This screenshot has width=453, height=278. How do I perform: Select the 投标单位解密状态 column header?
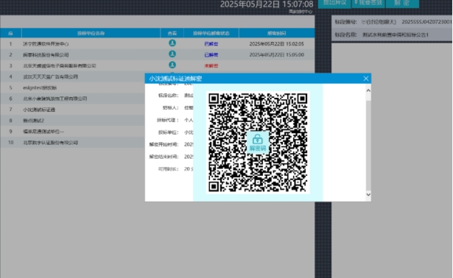pos(211,33)
